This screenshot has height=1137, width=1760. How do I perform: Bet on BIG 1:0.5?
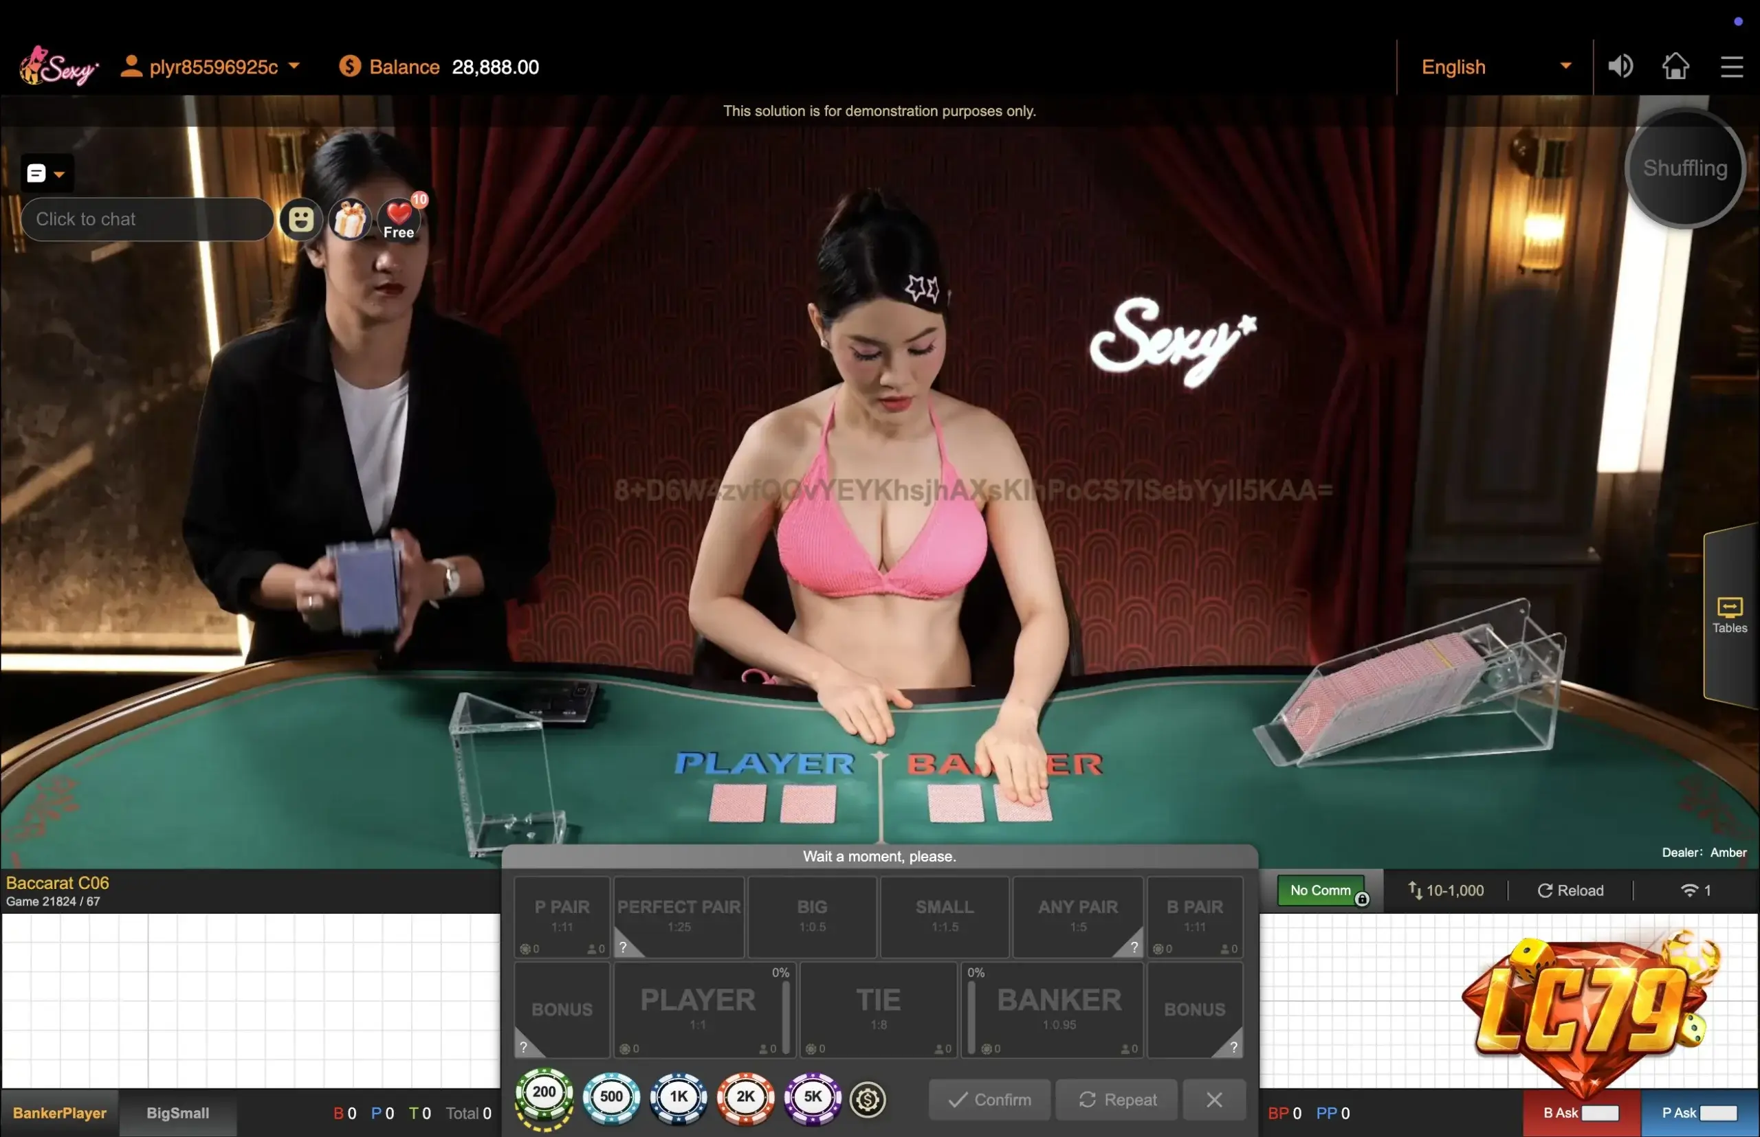pos(812,916)
